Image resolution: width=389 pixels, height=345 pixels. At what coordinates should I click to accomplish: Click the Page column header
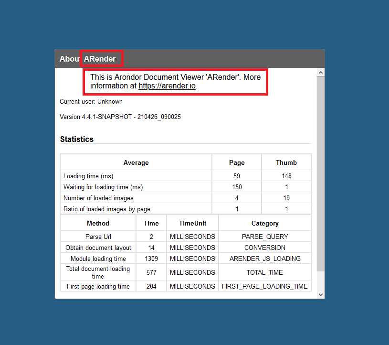[x=237, y=162]
